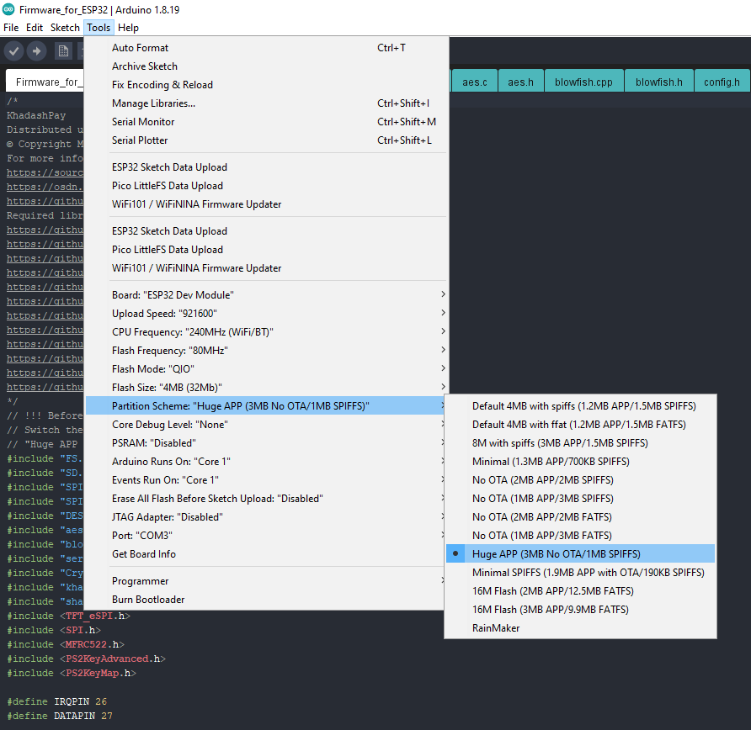Switch to the aes.h tab
The image size is (751, 730).
[x=520, y=82]
